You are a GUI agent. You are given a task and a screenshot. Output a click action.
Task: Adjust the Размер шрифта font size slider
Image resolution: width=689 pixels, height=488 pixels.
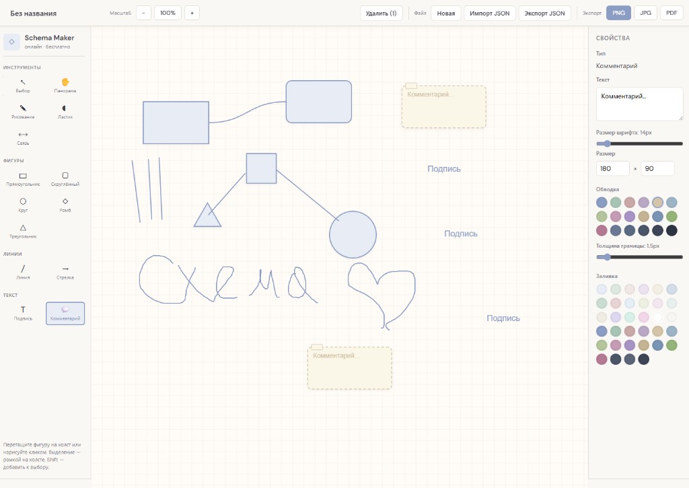pos(639,143)
